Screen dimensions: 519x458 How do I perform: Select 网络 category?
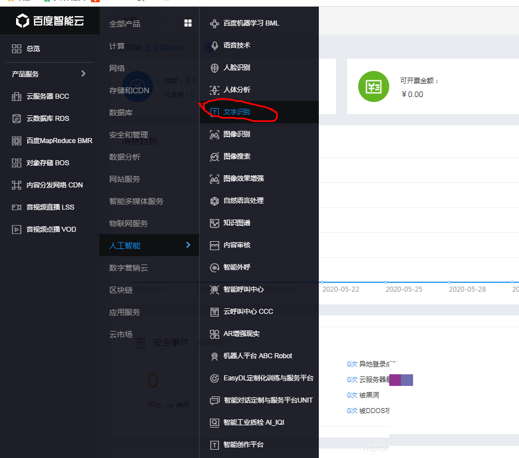pos(117,68)
